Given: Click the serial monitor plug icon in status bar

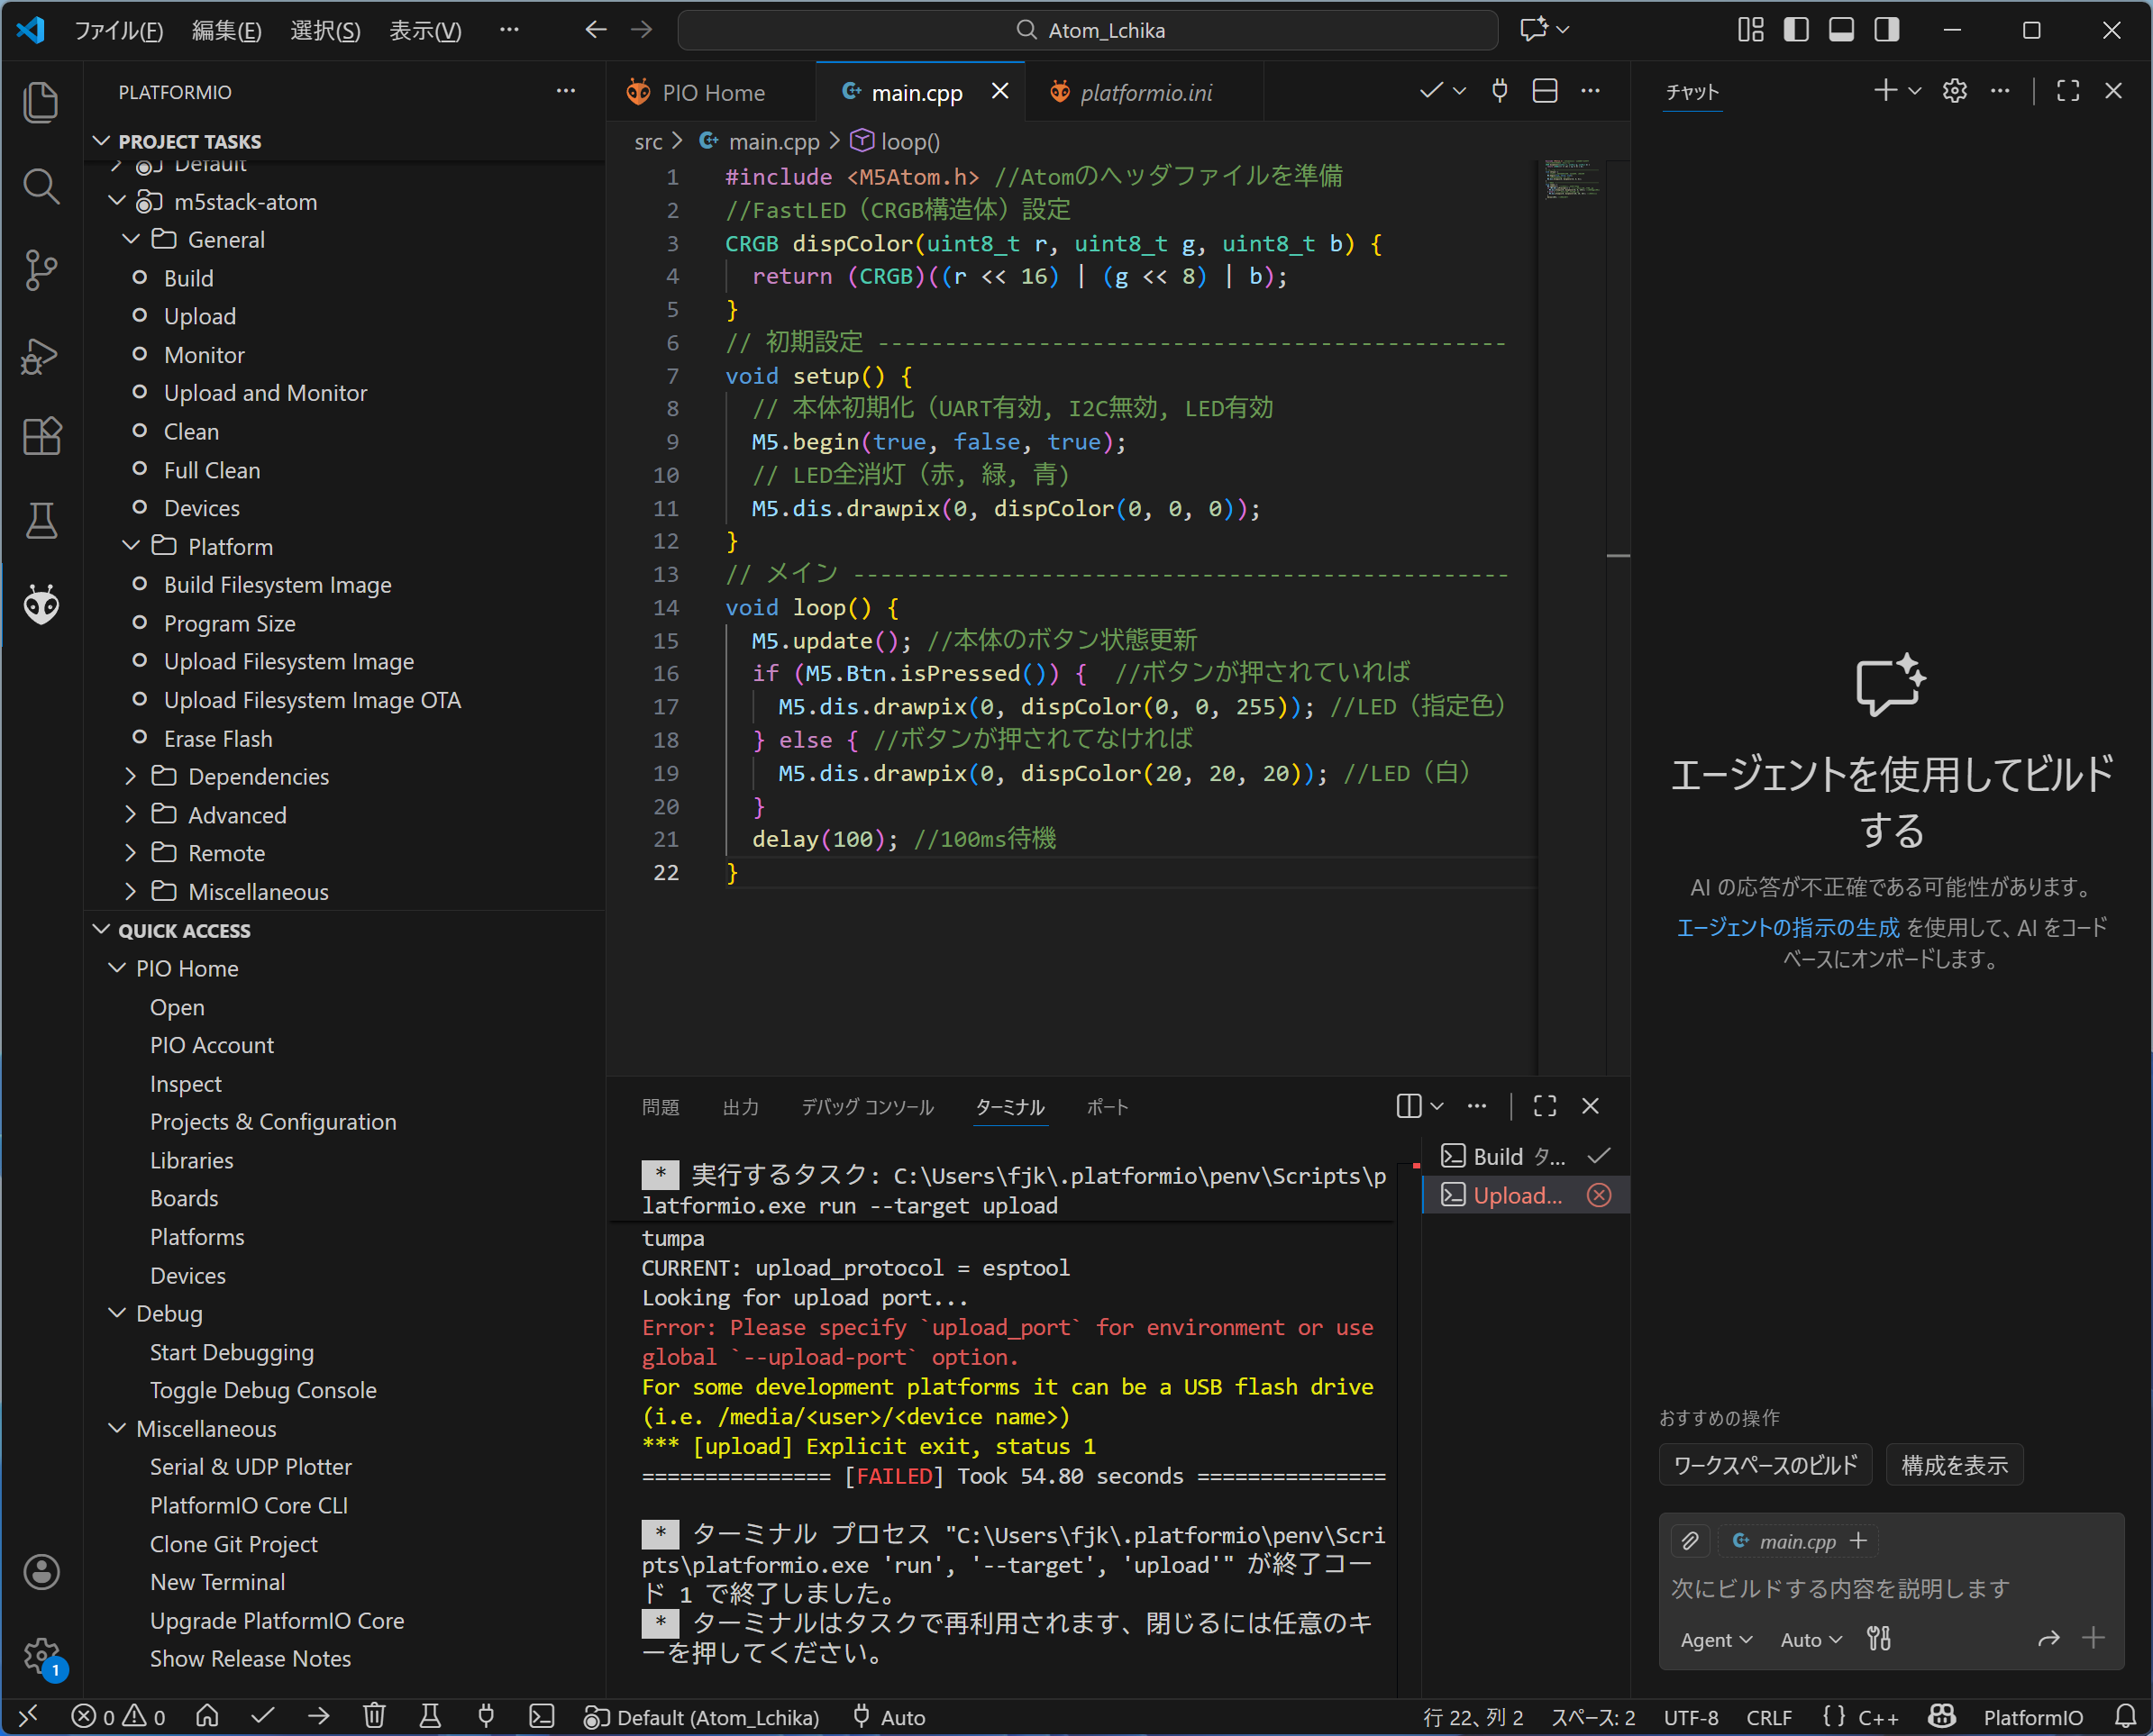Looking at the screenshot, I should [485, 1716].
